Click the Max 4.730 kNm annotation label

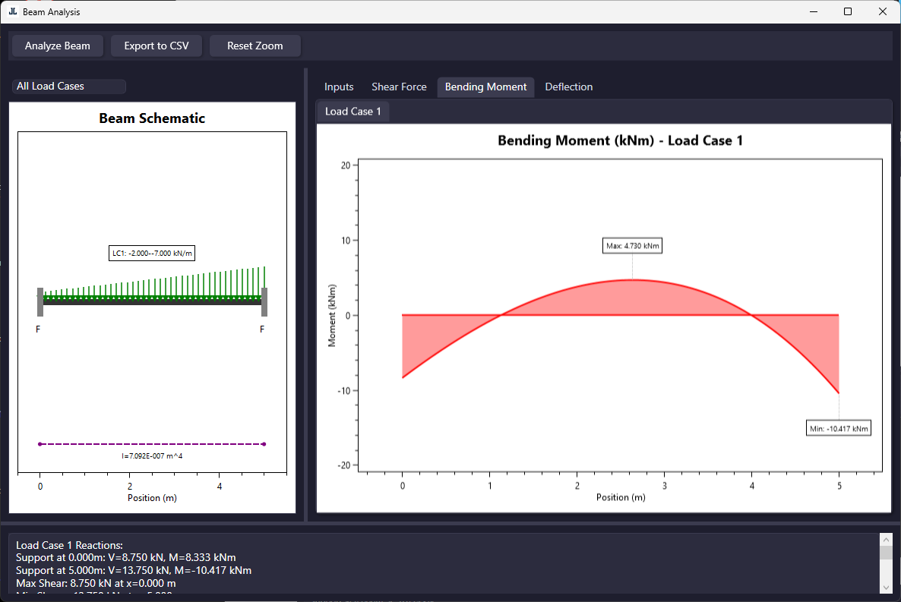tap(632, 246)
